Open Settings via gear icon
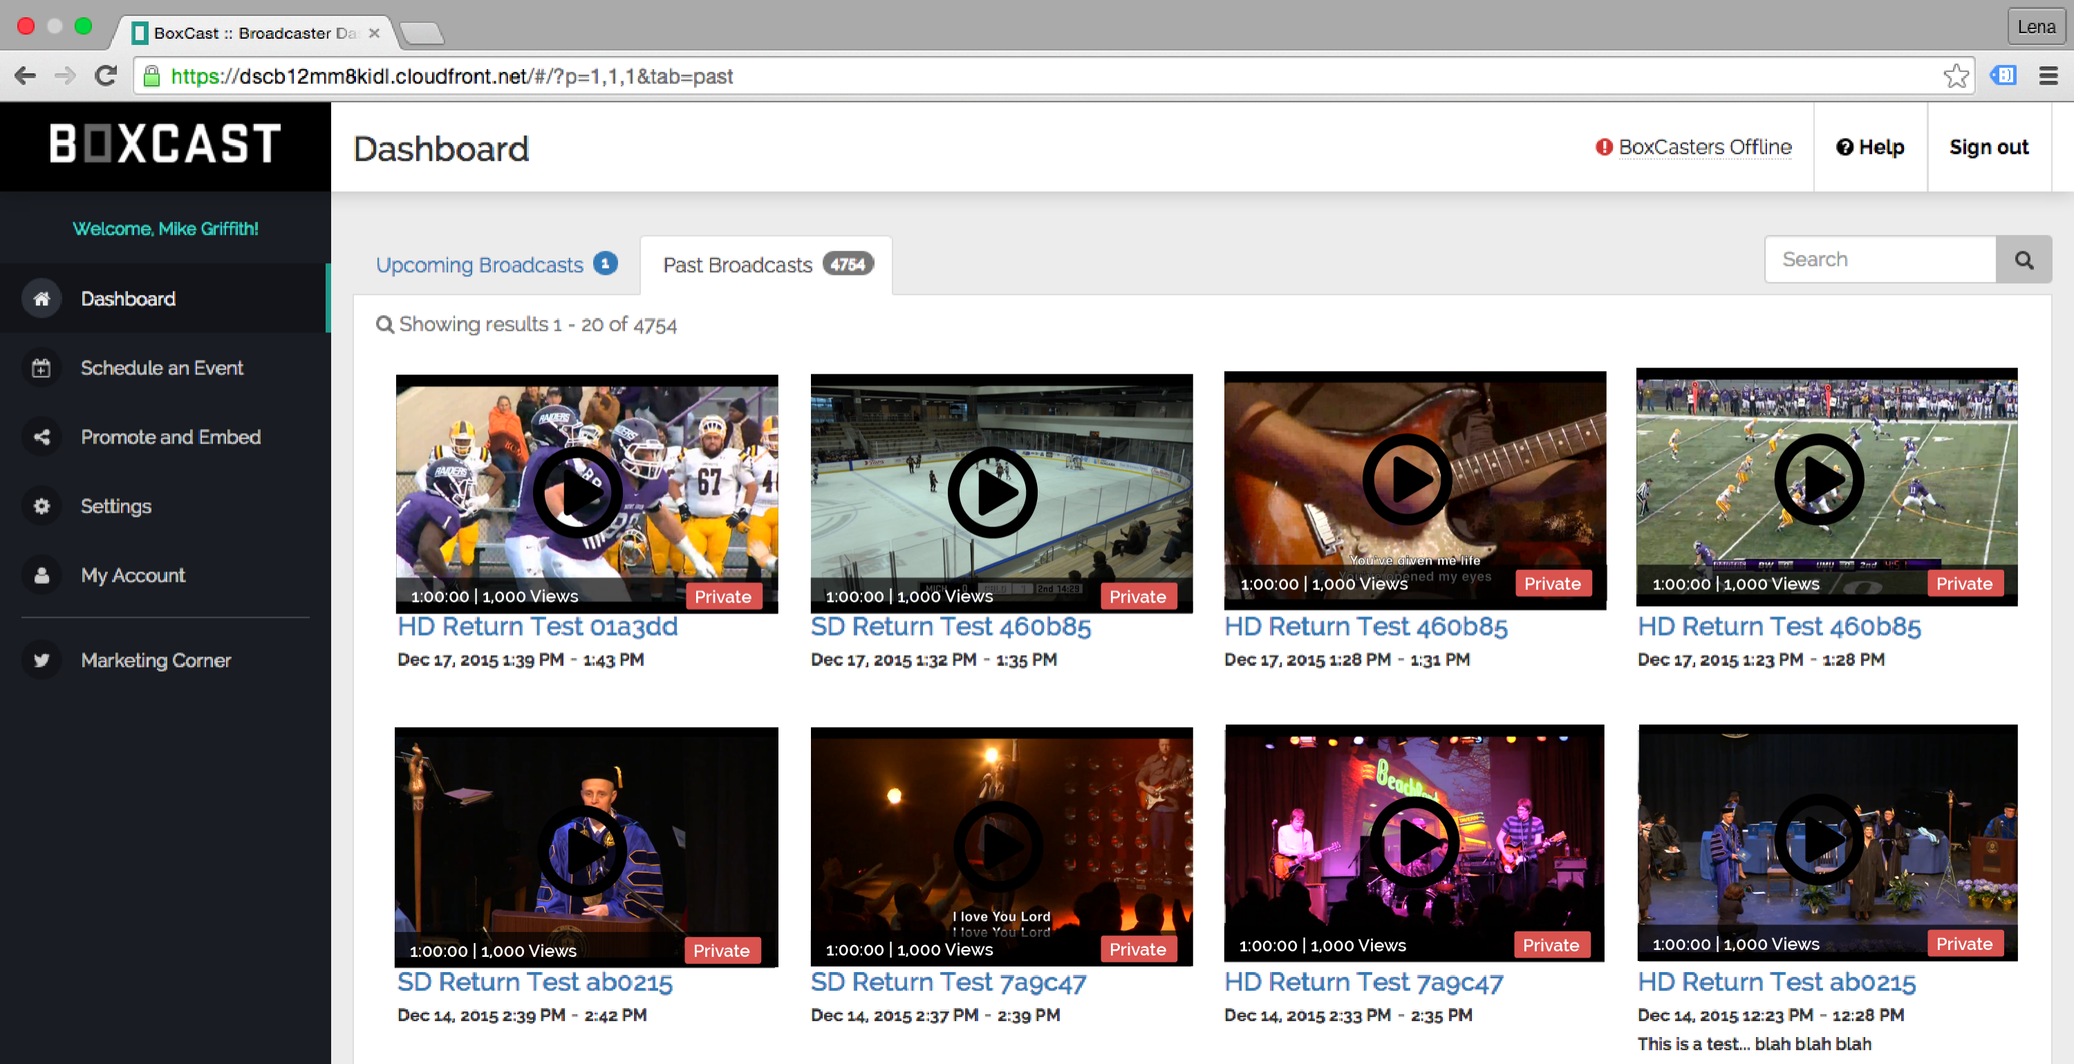The height and width of the screenshot is (1064, 2074). point(42,506)
